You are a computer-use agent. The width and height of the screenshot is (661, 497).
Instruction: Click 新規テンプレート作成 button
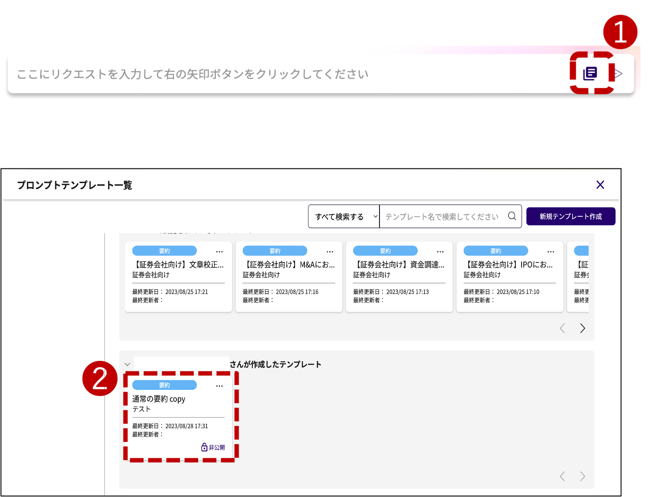pos(571,217)
